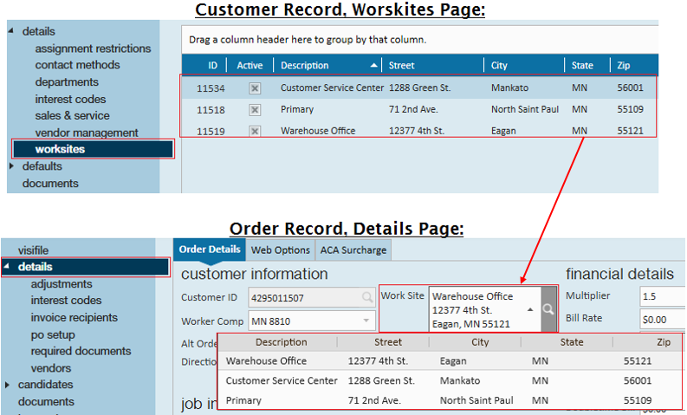Open contact methods page
This screenshot has width=687, height=415.
click(x=78, y=65)
